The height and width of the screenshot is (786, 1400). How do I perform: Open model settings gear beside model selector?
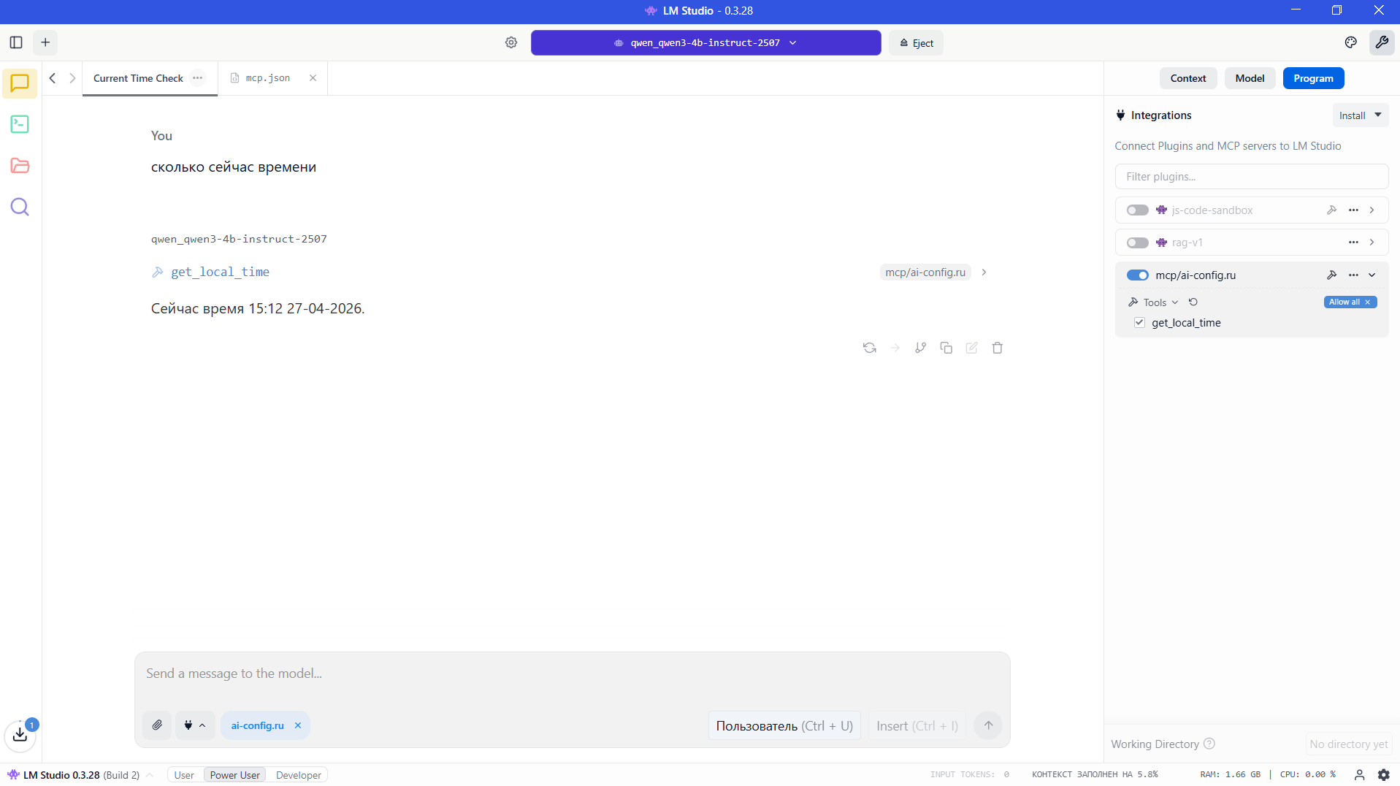[511, 42]
